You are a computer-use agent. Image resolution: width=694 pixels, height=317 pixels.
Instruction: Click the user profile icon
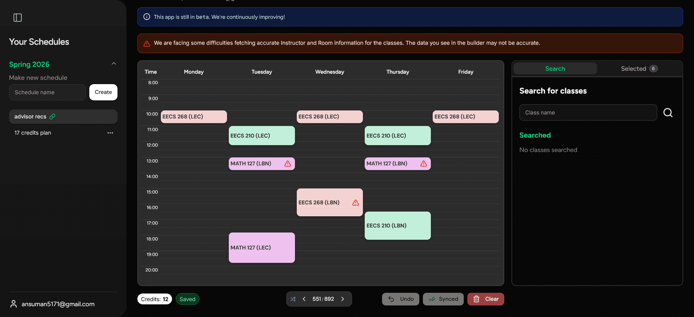[x=13, y=304]
